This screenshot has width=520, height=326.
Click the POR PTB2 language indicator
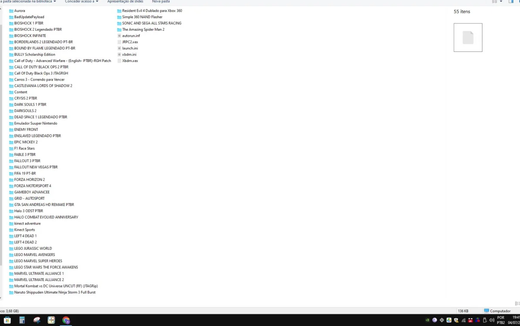[x=501, y=320]
